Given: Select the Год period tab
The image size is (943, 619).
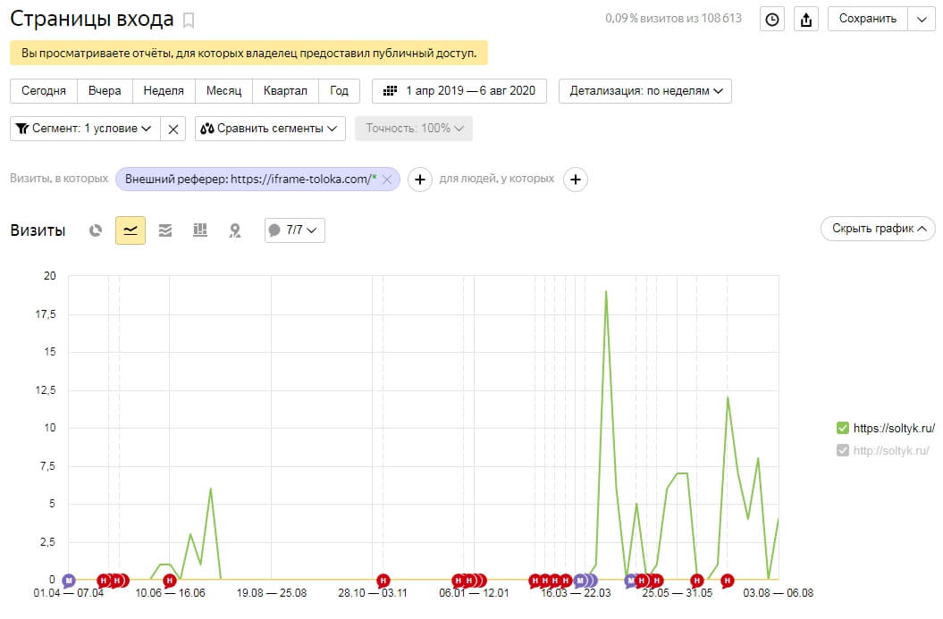Looking at the screenshot, I should [x=339, y=91].
